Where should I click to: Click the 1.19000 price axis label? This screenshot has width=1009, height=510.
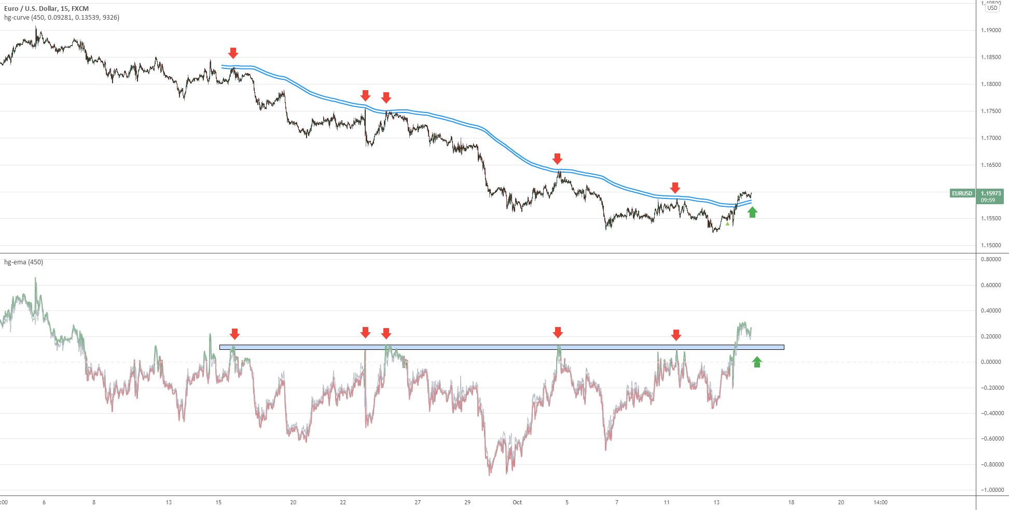991,30
